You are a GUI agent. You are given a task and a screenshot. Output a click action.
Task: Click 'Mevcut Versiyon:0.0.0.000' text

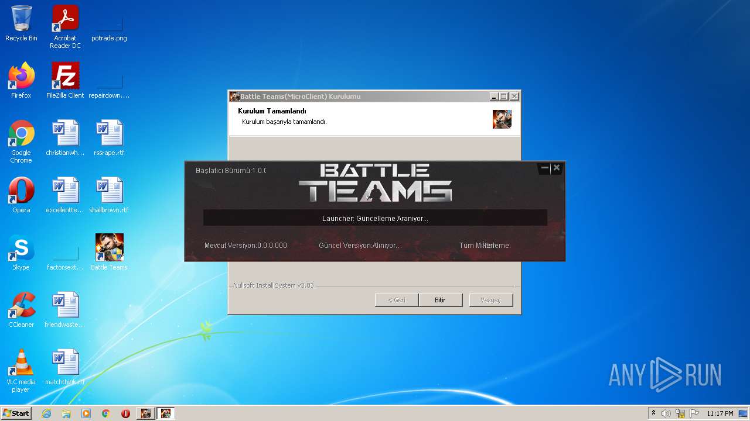point(246,246)
